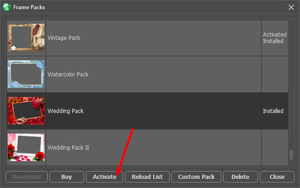Click the Installed status of Wedding Pack
This screenshot has width=300, height=188.
click(x=273, y=111)
